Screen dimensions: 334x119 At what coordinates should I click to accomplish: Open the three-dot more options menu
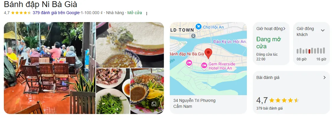point(146,13)
